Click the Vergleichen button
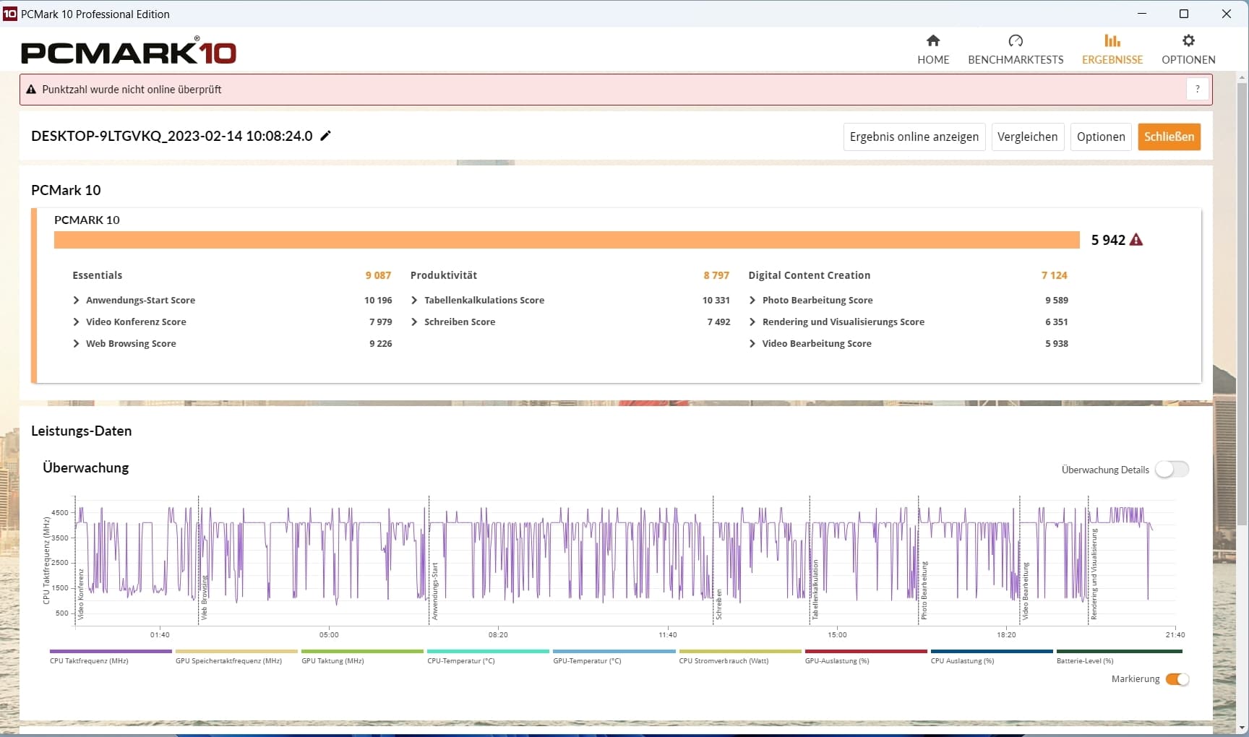 point(1027,137)
